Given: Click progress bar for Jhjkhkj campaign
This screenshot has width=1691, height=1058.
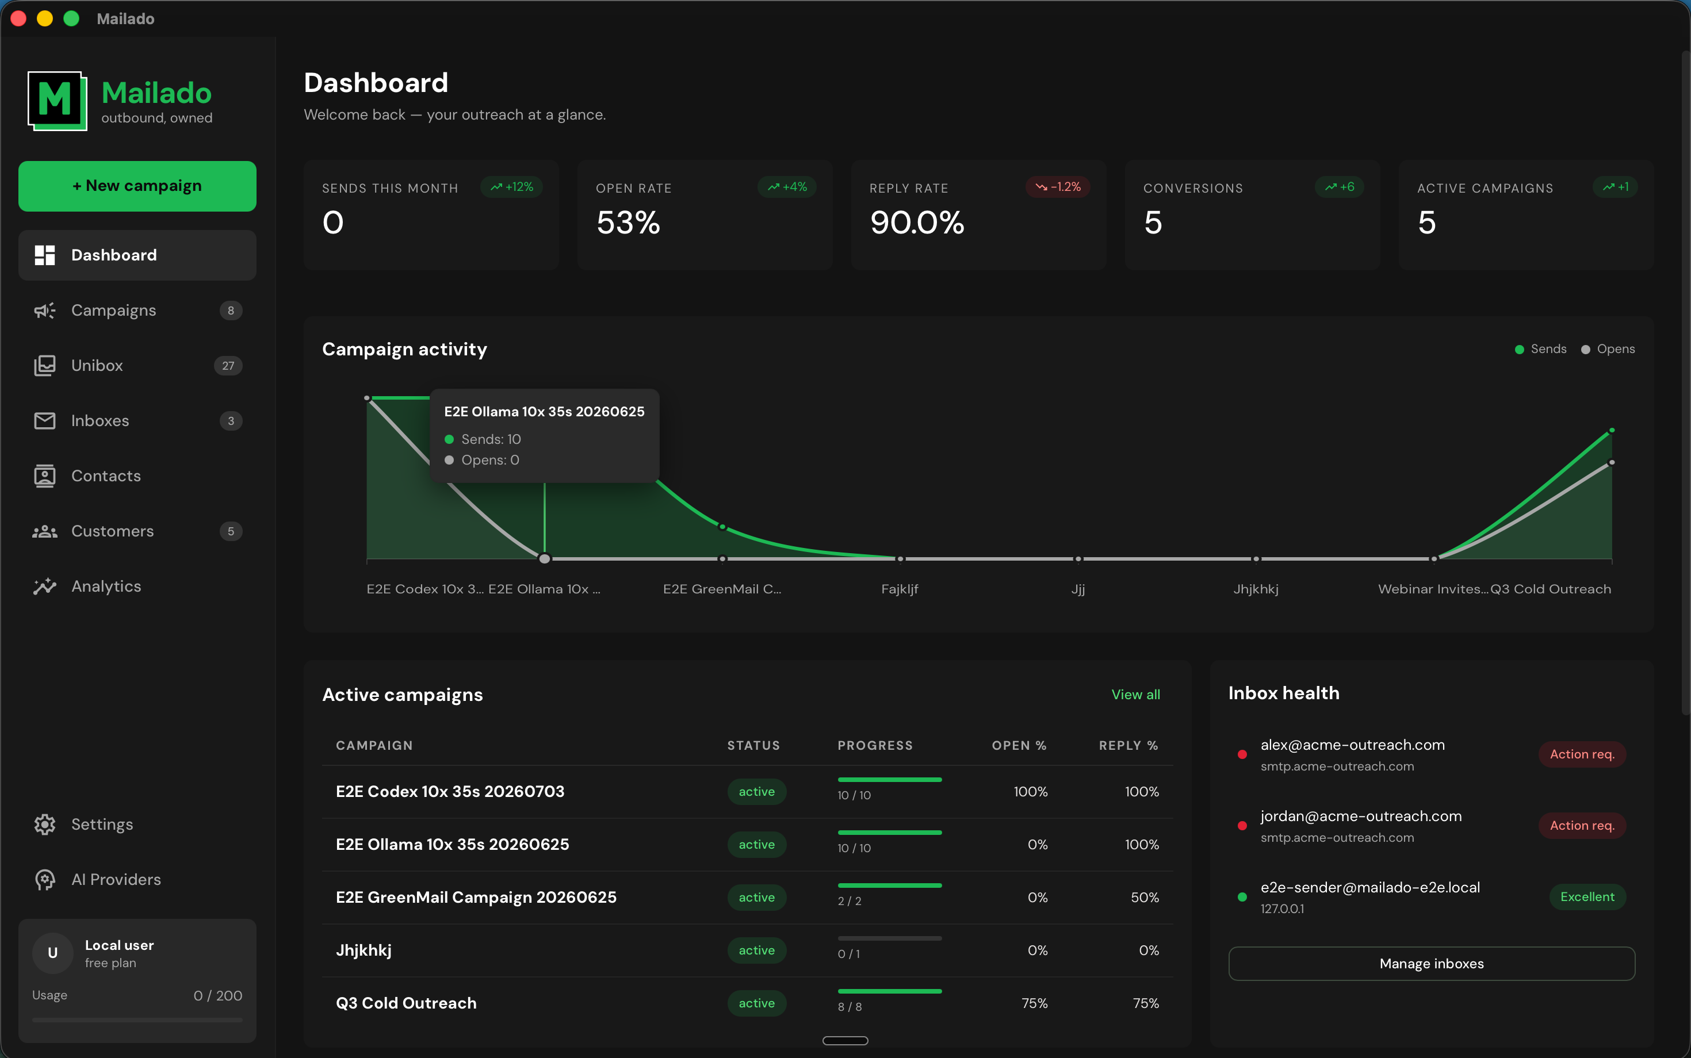Looking at the screenshot, I should click(890, 938).
